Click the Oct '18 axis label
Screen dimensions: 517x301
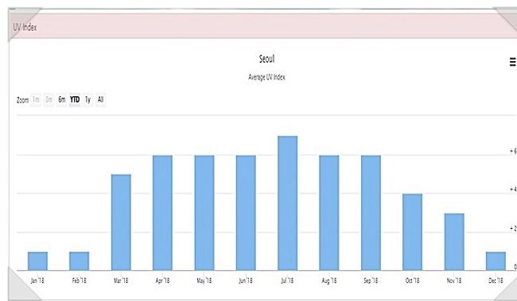point(413,280)
